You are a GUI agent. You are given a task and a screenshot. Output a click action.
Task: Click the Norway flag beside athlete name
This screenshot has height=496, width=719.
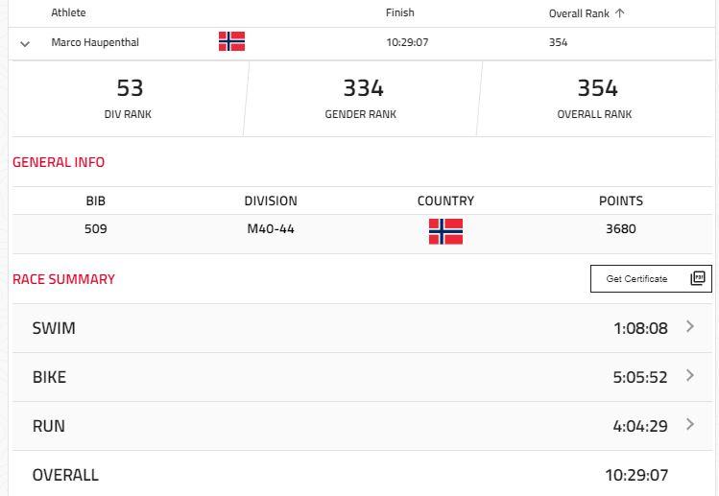point(231,41)
